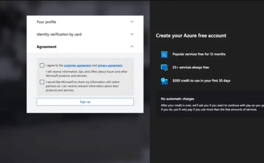The width and height of the screenshot is (264, 163).
Task: Click the 25+ services always free icon
Action: [164, 68]
